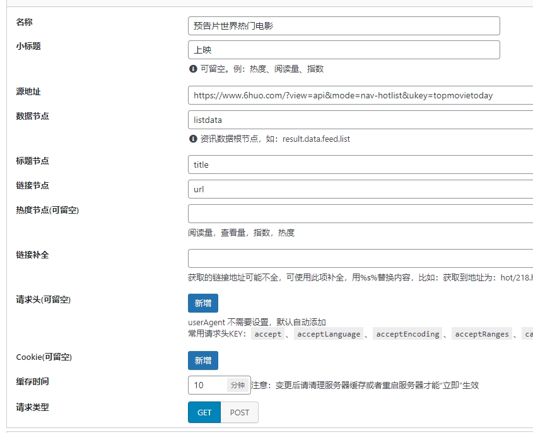Screen dimensions: 533x433
Task: Click the 分钟 unit label
Action: pos(238,385)
